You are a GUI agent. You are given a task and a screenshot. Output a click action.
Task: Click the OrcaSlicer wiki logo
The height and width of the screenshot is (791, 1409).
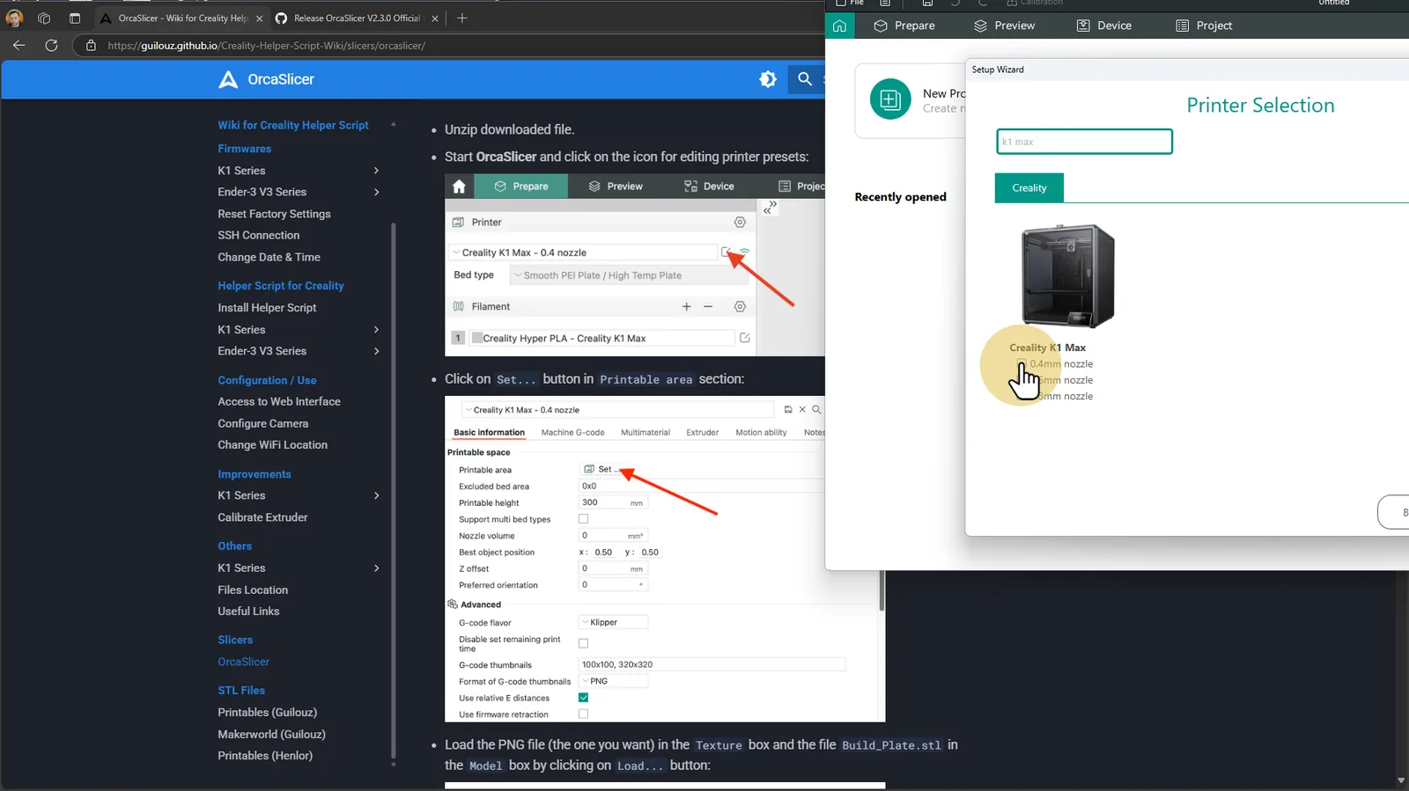pyautogui.click(x=228, y=79)
